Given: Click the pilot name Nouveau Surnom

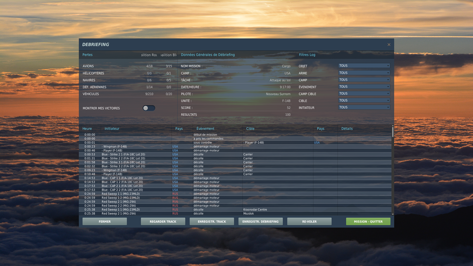Looking at the screenshot, I should pos(278,94).
